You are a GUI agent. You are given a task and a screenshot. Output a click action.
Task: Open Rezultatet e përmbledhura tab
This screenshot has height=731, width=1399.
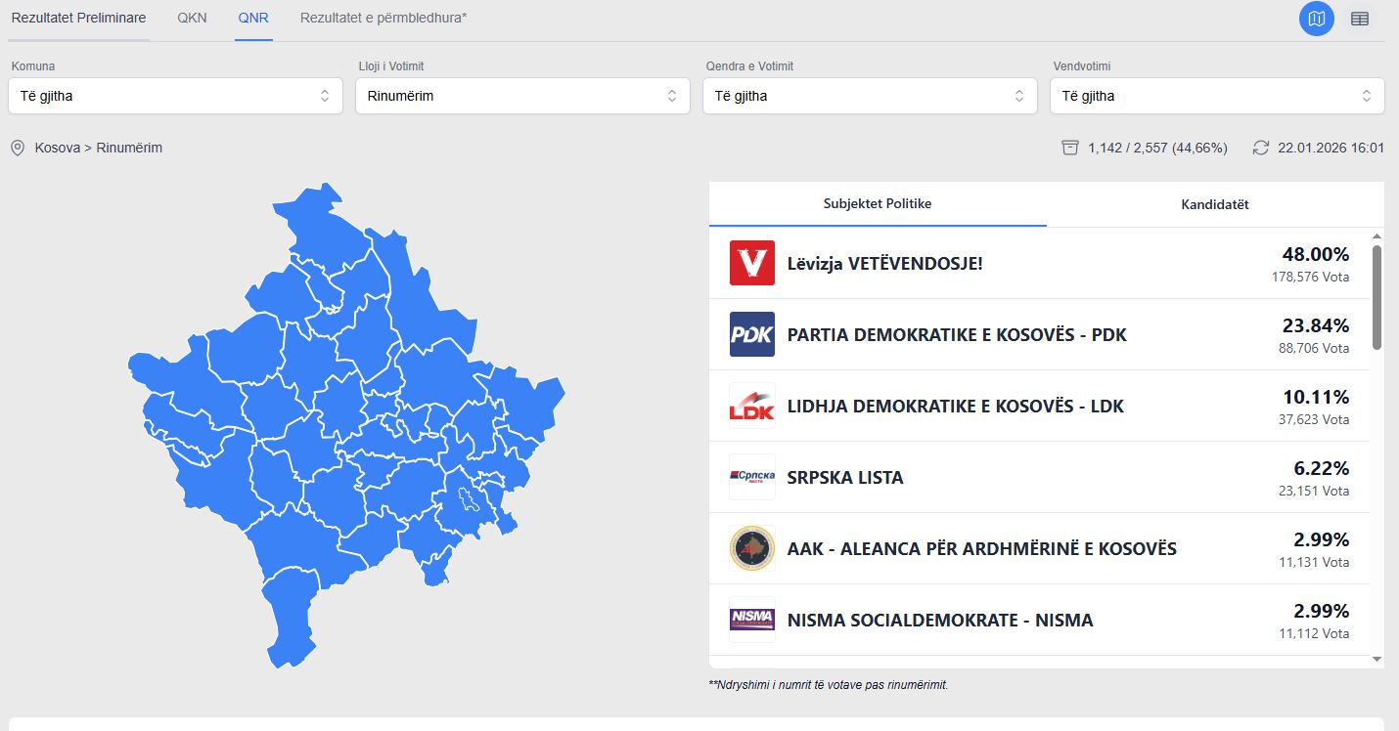383,18
